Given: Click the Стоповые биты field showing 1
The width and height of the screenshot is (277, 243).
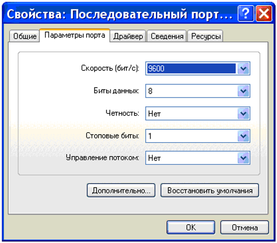Looking at the screenshot, I should 191,136.
